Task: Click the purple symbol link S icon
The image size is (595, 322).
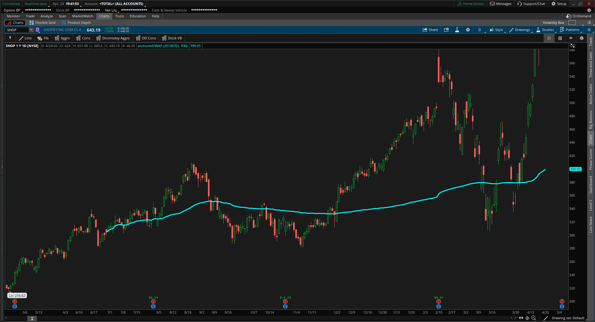Action: (37, 30)
